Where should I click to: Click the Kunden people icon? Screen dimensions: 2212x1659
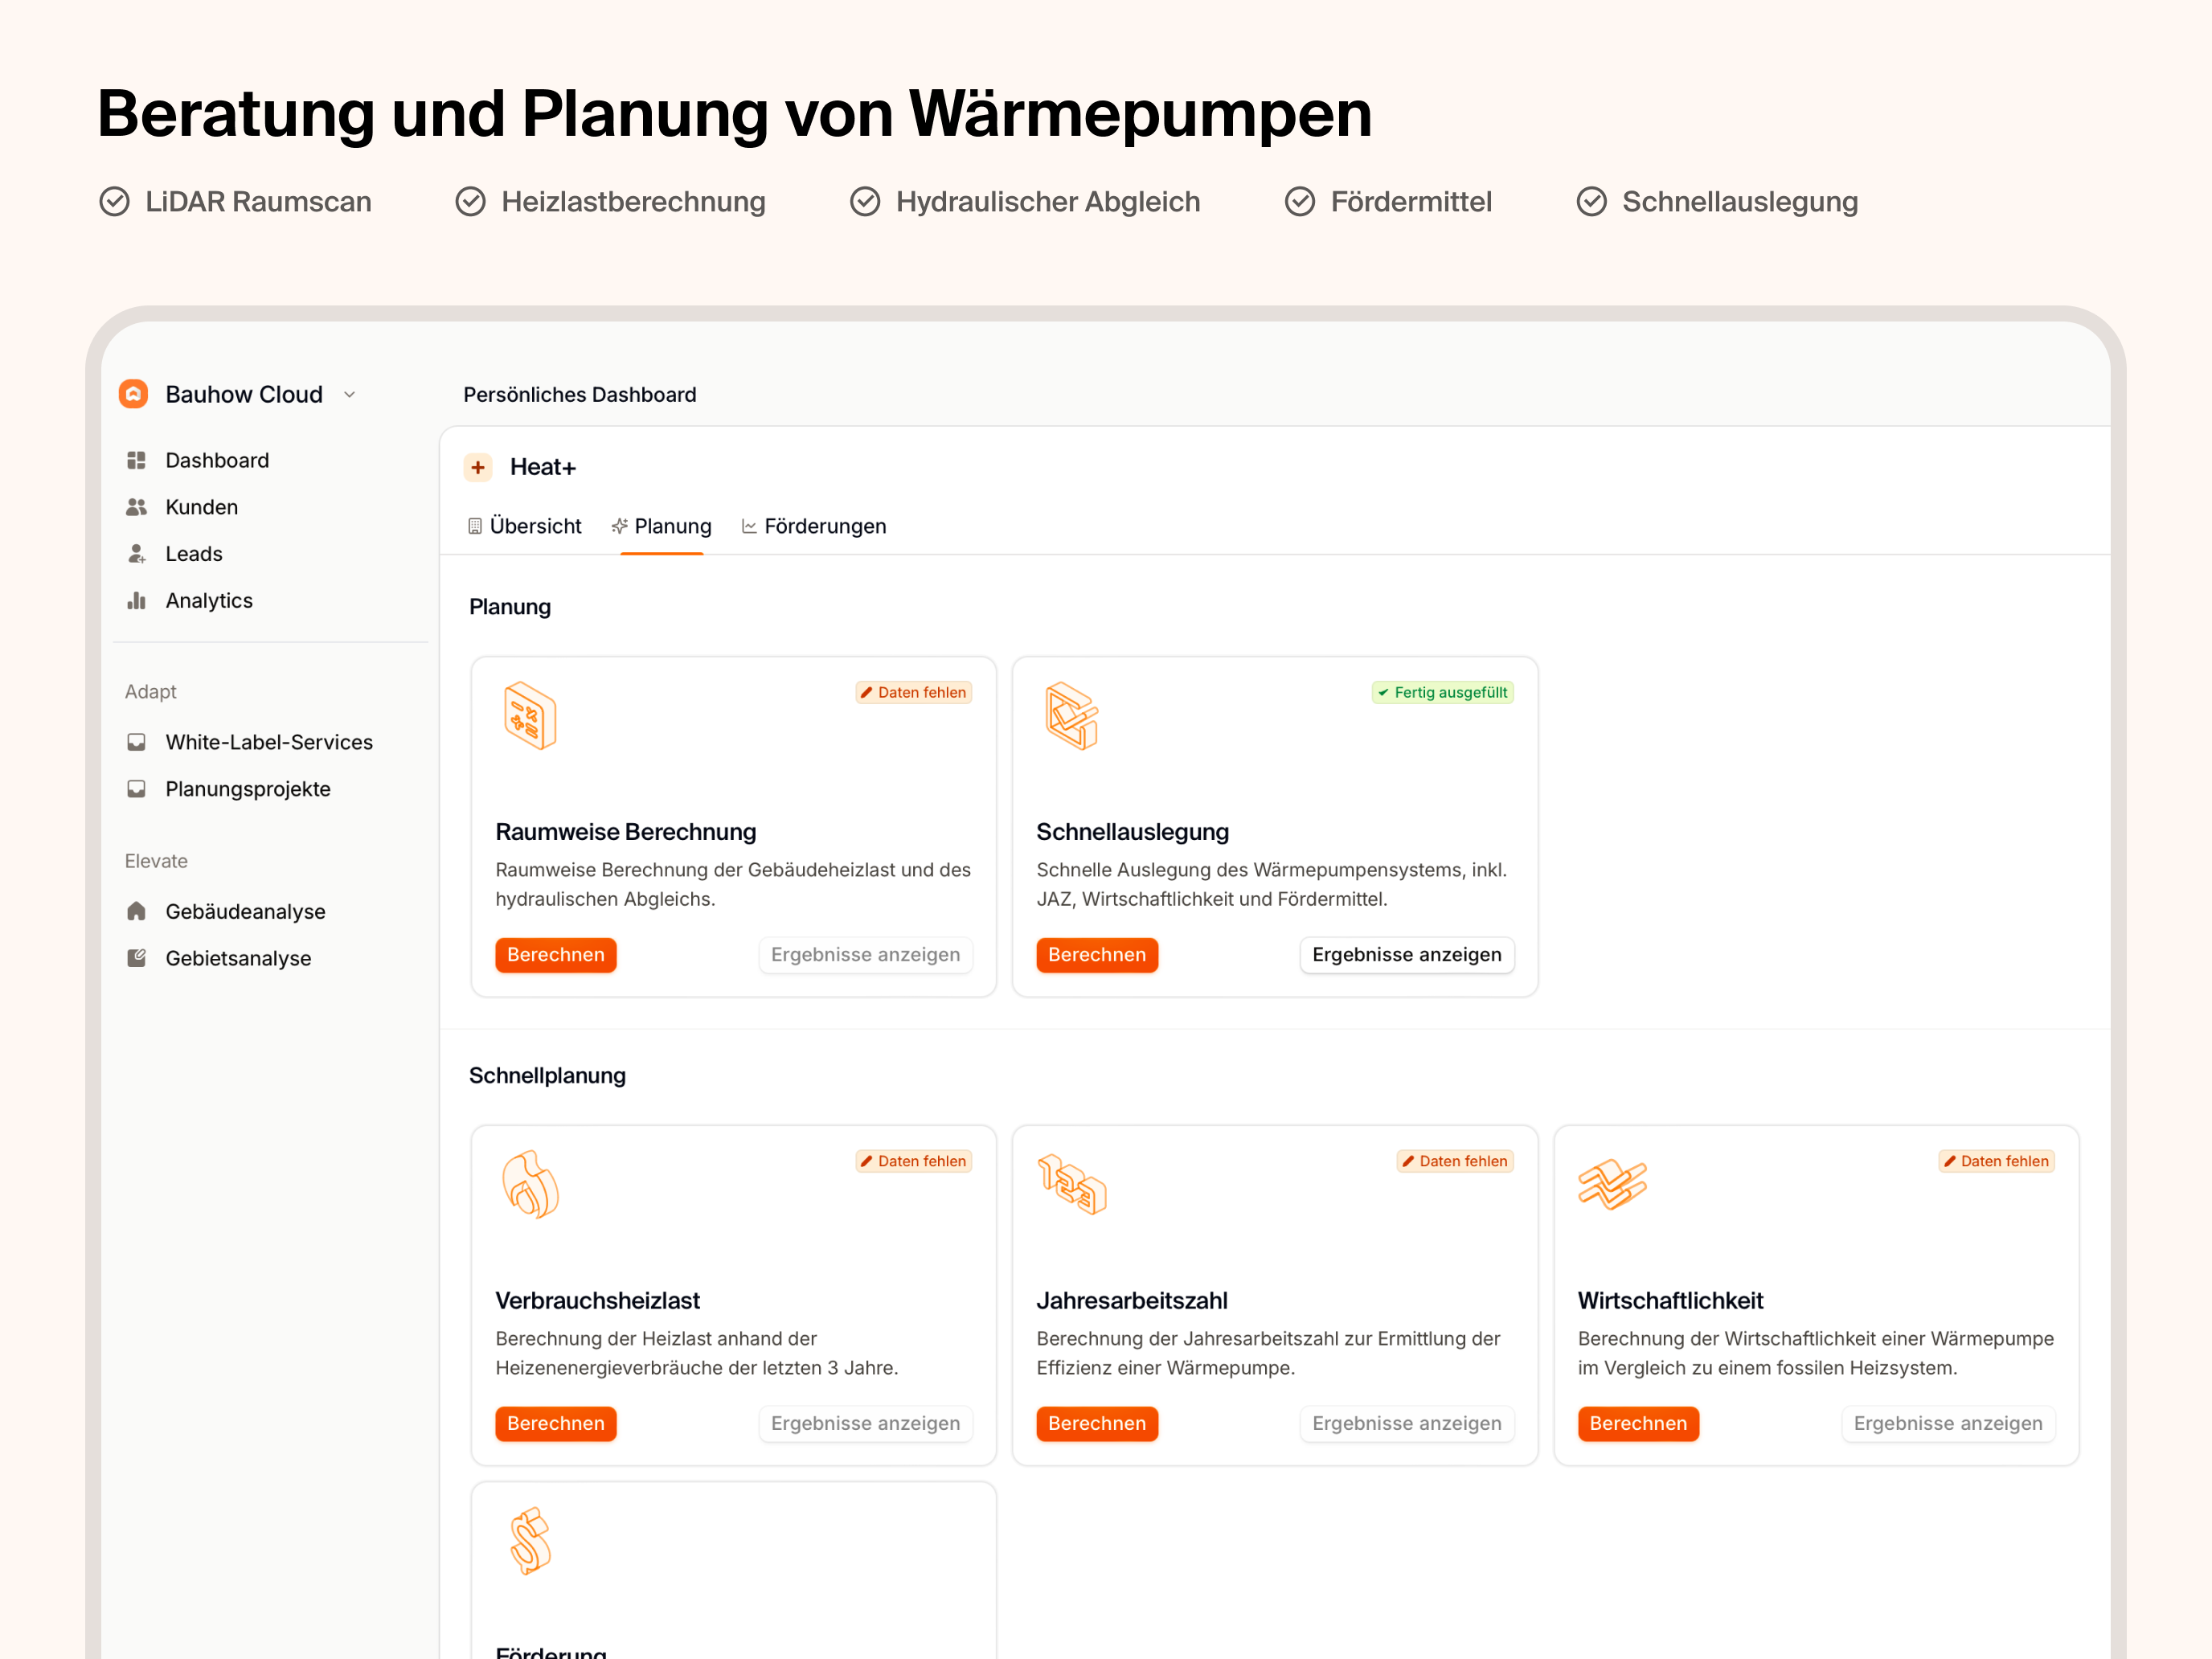tap(137, 507)
